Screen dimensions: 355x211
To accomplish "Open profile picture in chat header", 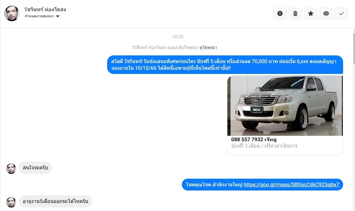I will (12, 13).
